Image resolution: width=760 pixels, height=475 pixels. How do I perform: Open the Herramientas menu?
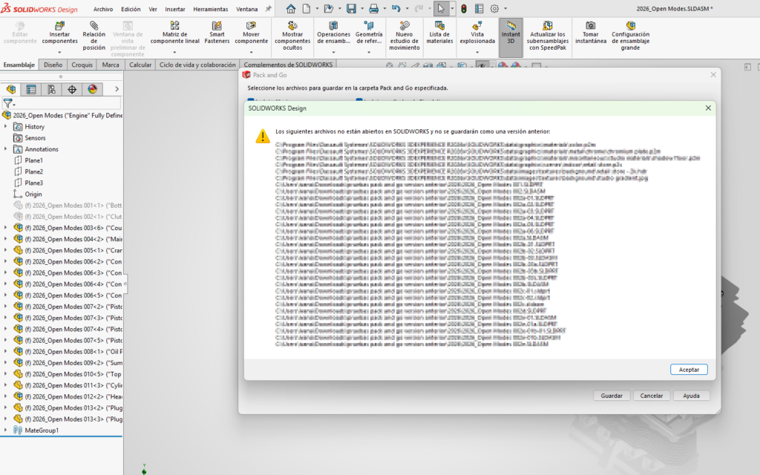[x=210, y=10]
